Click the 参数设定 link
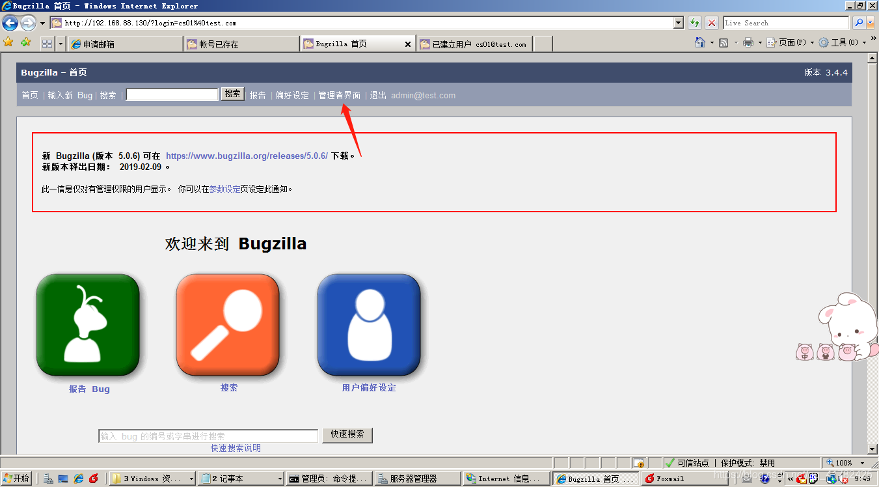This screenshot has height=487, width=879. [224, 189]
